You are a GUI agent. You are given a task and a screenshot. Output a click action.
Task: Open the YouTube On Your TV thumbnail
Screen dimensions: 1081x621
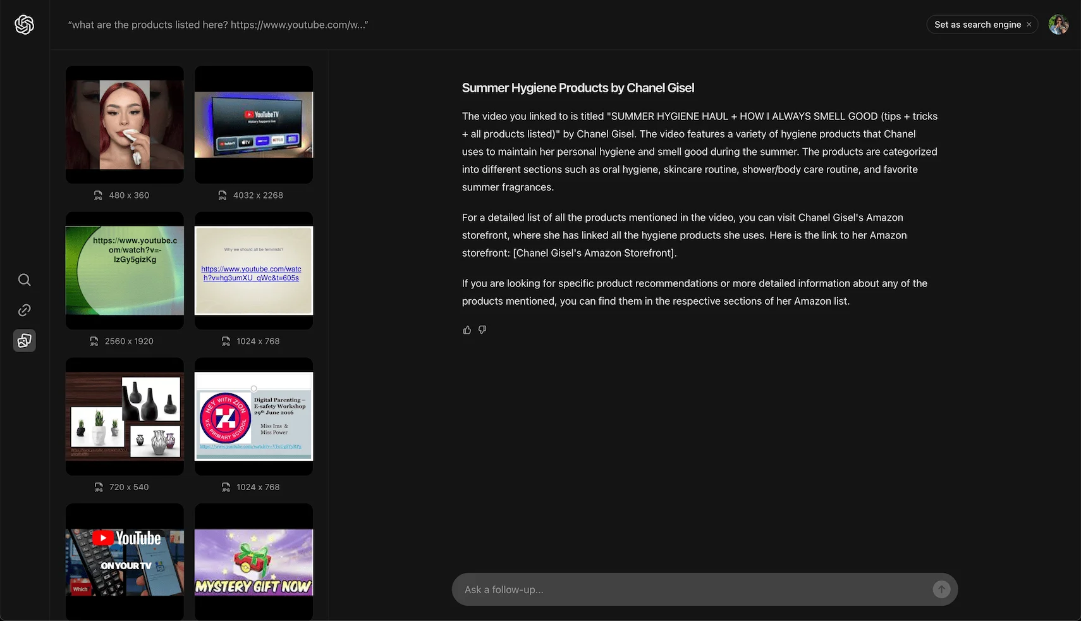(124, 562)
